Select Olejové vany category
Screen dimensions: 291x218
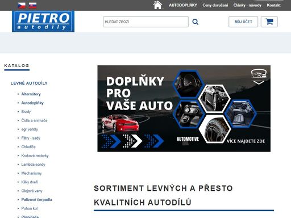click(32, 191)
